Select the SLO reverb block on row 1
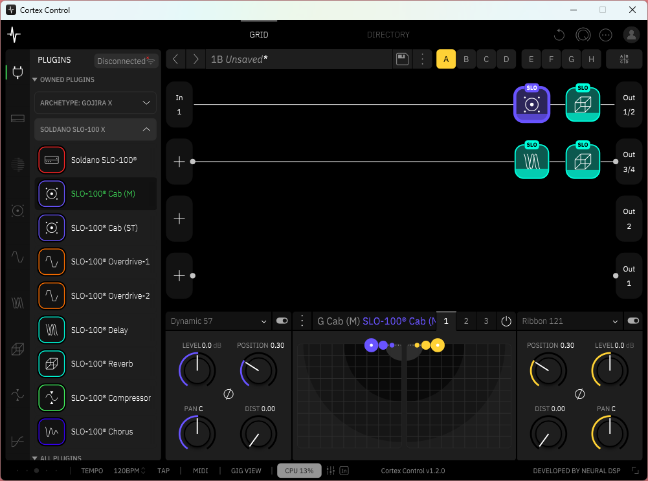The width and height of the screenshot is (648, 481). pos(583,103)
